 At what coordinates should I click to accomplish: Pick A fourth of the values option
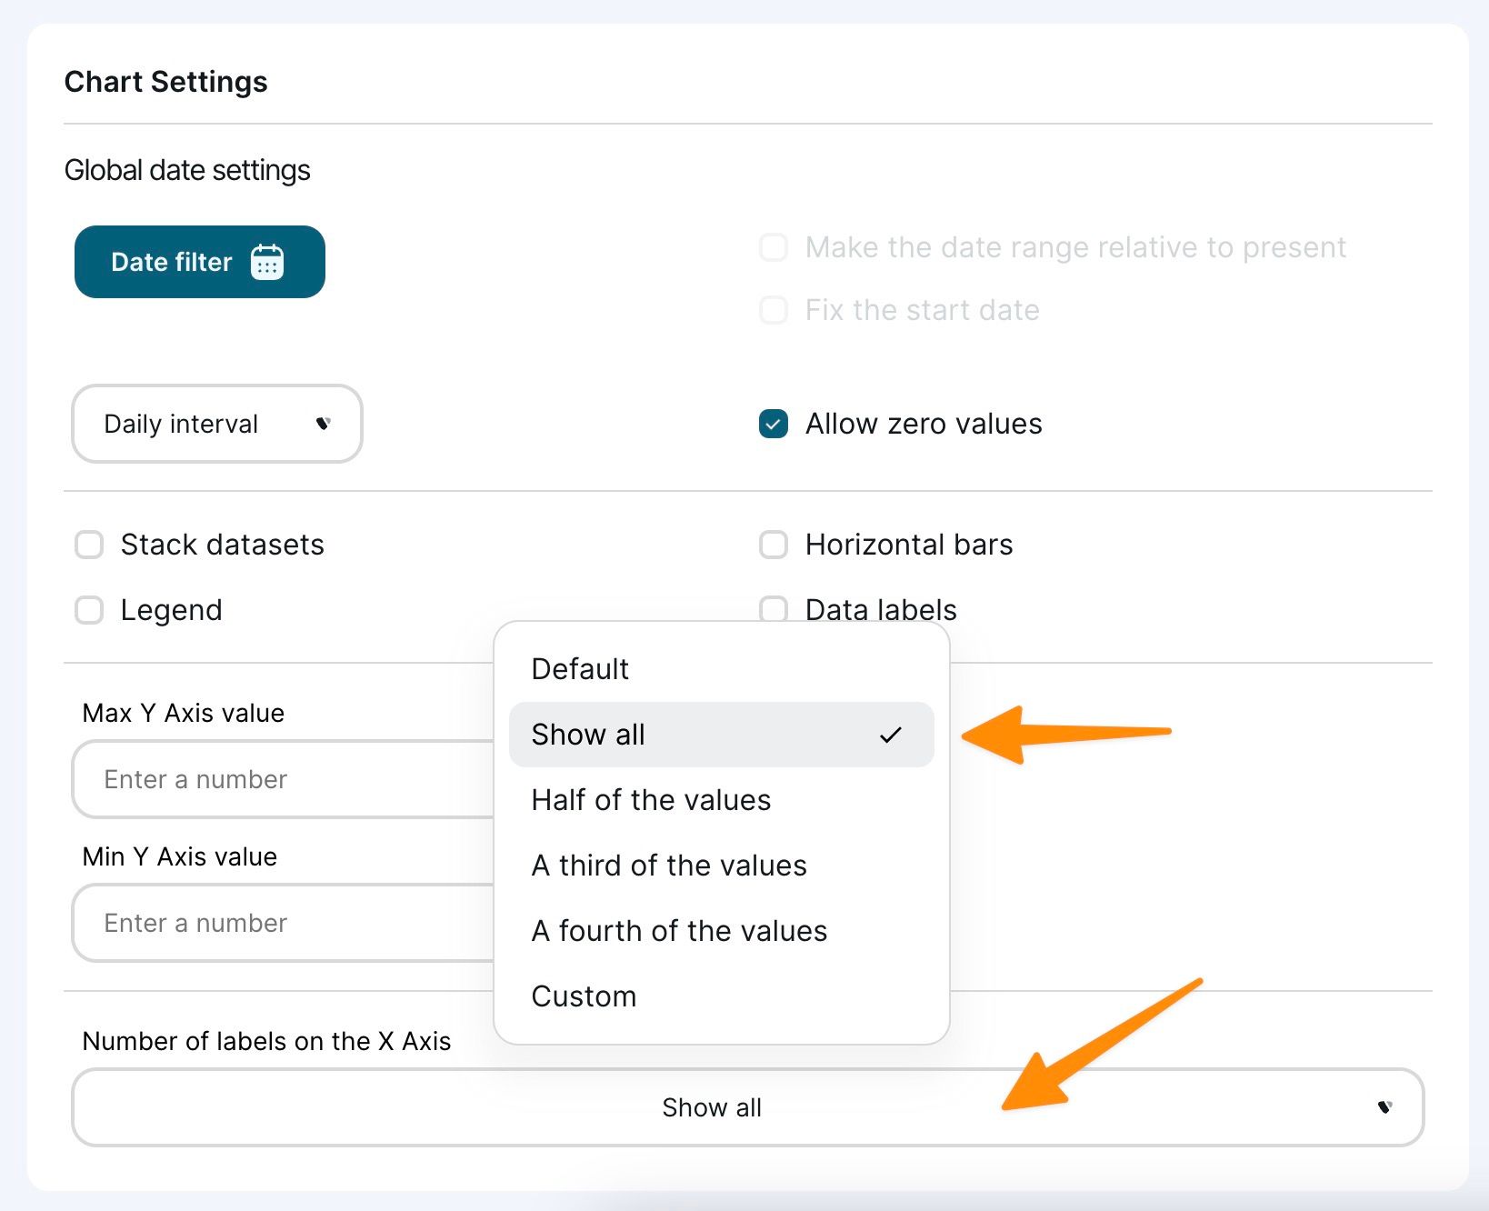click(679, 931)
